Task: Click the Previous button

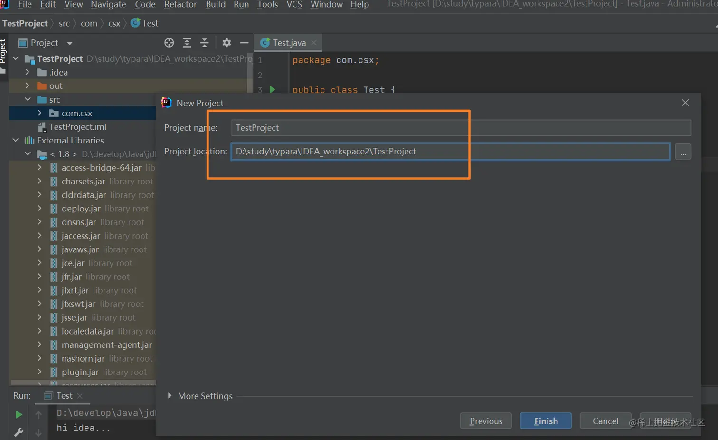Action: pyautogui.click(x=486, y=421)
